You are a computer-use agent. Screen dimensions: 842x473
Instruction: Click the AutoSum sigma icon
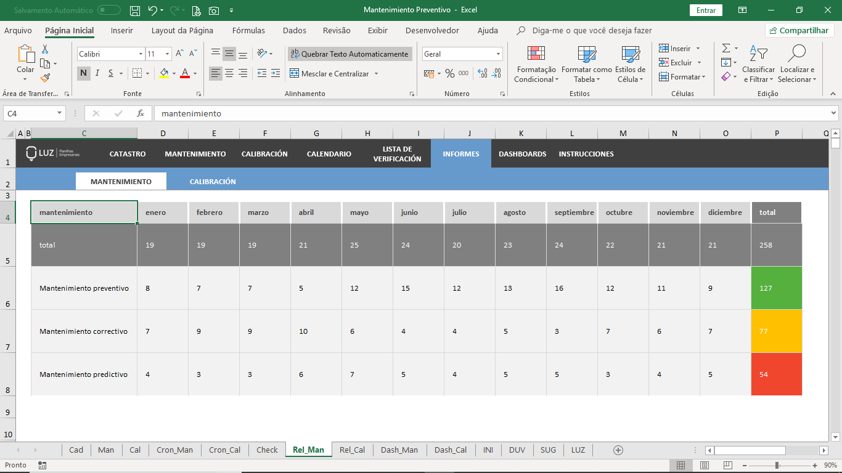[726, 48]
